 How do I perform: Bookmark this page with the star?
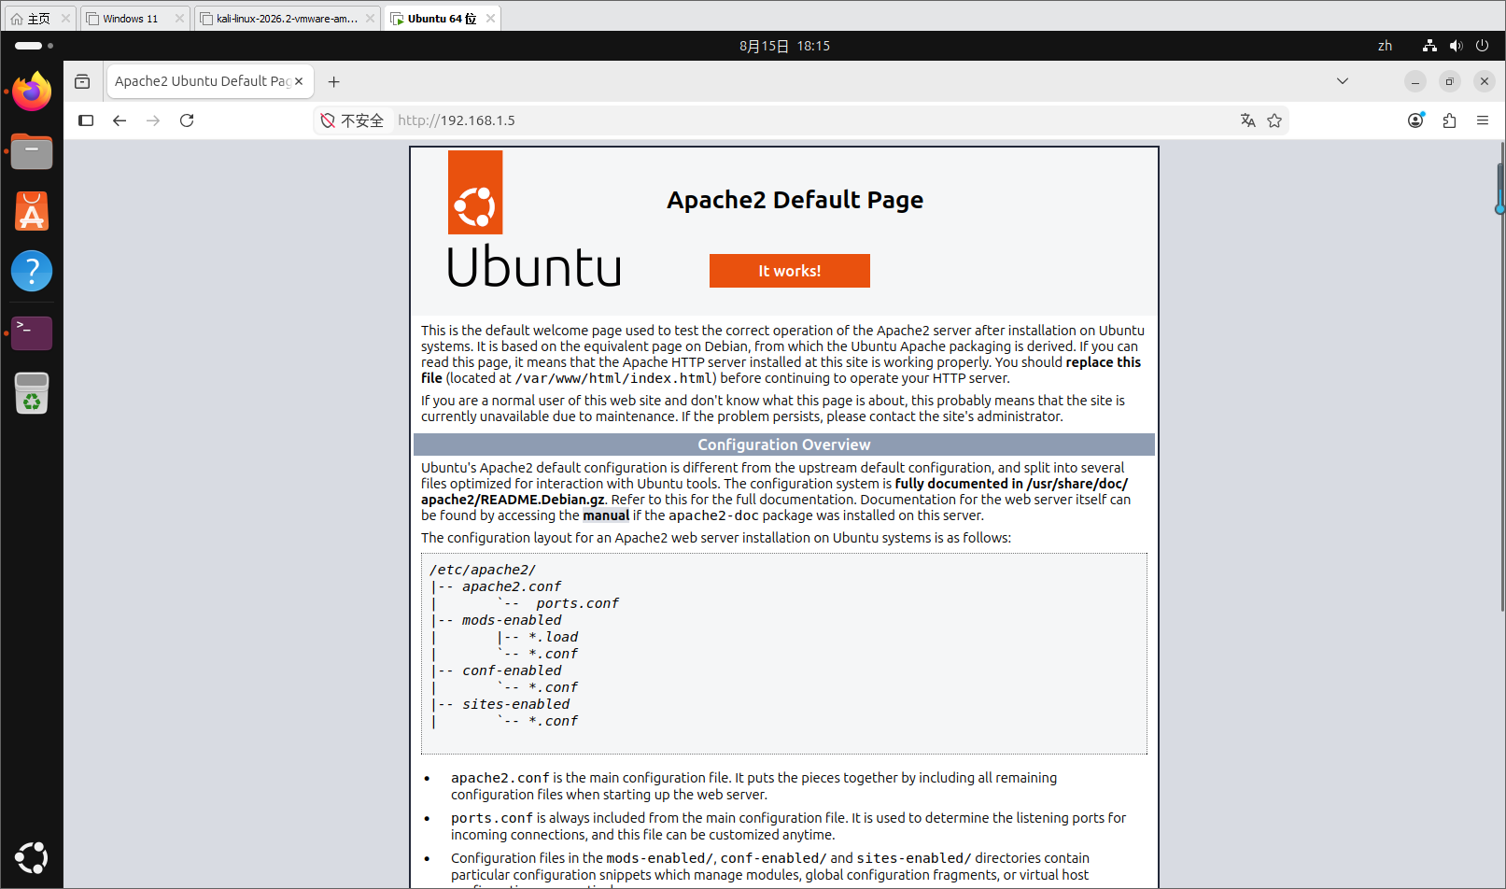pos(1274,120)
